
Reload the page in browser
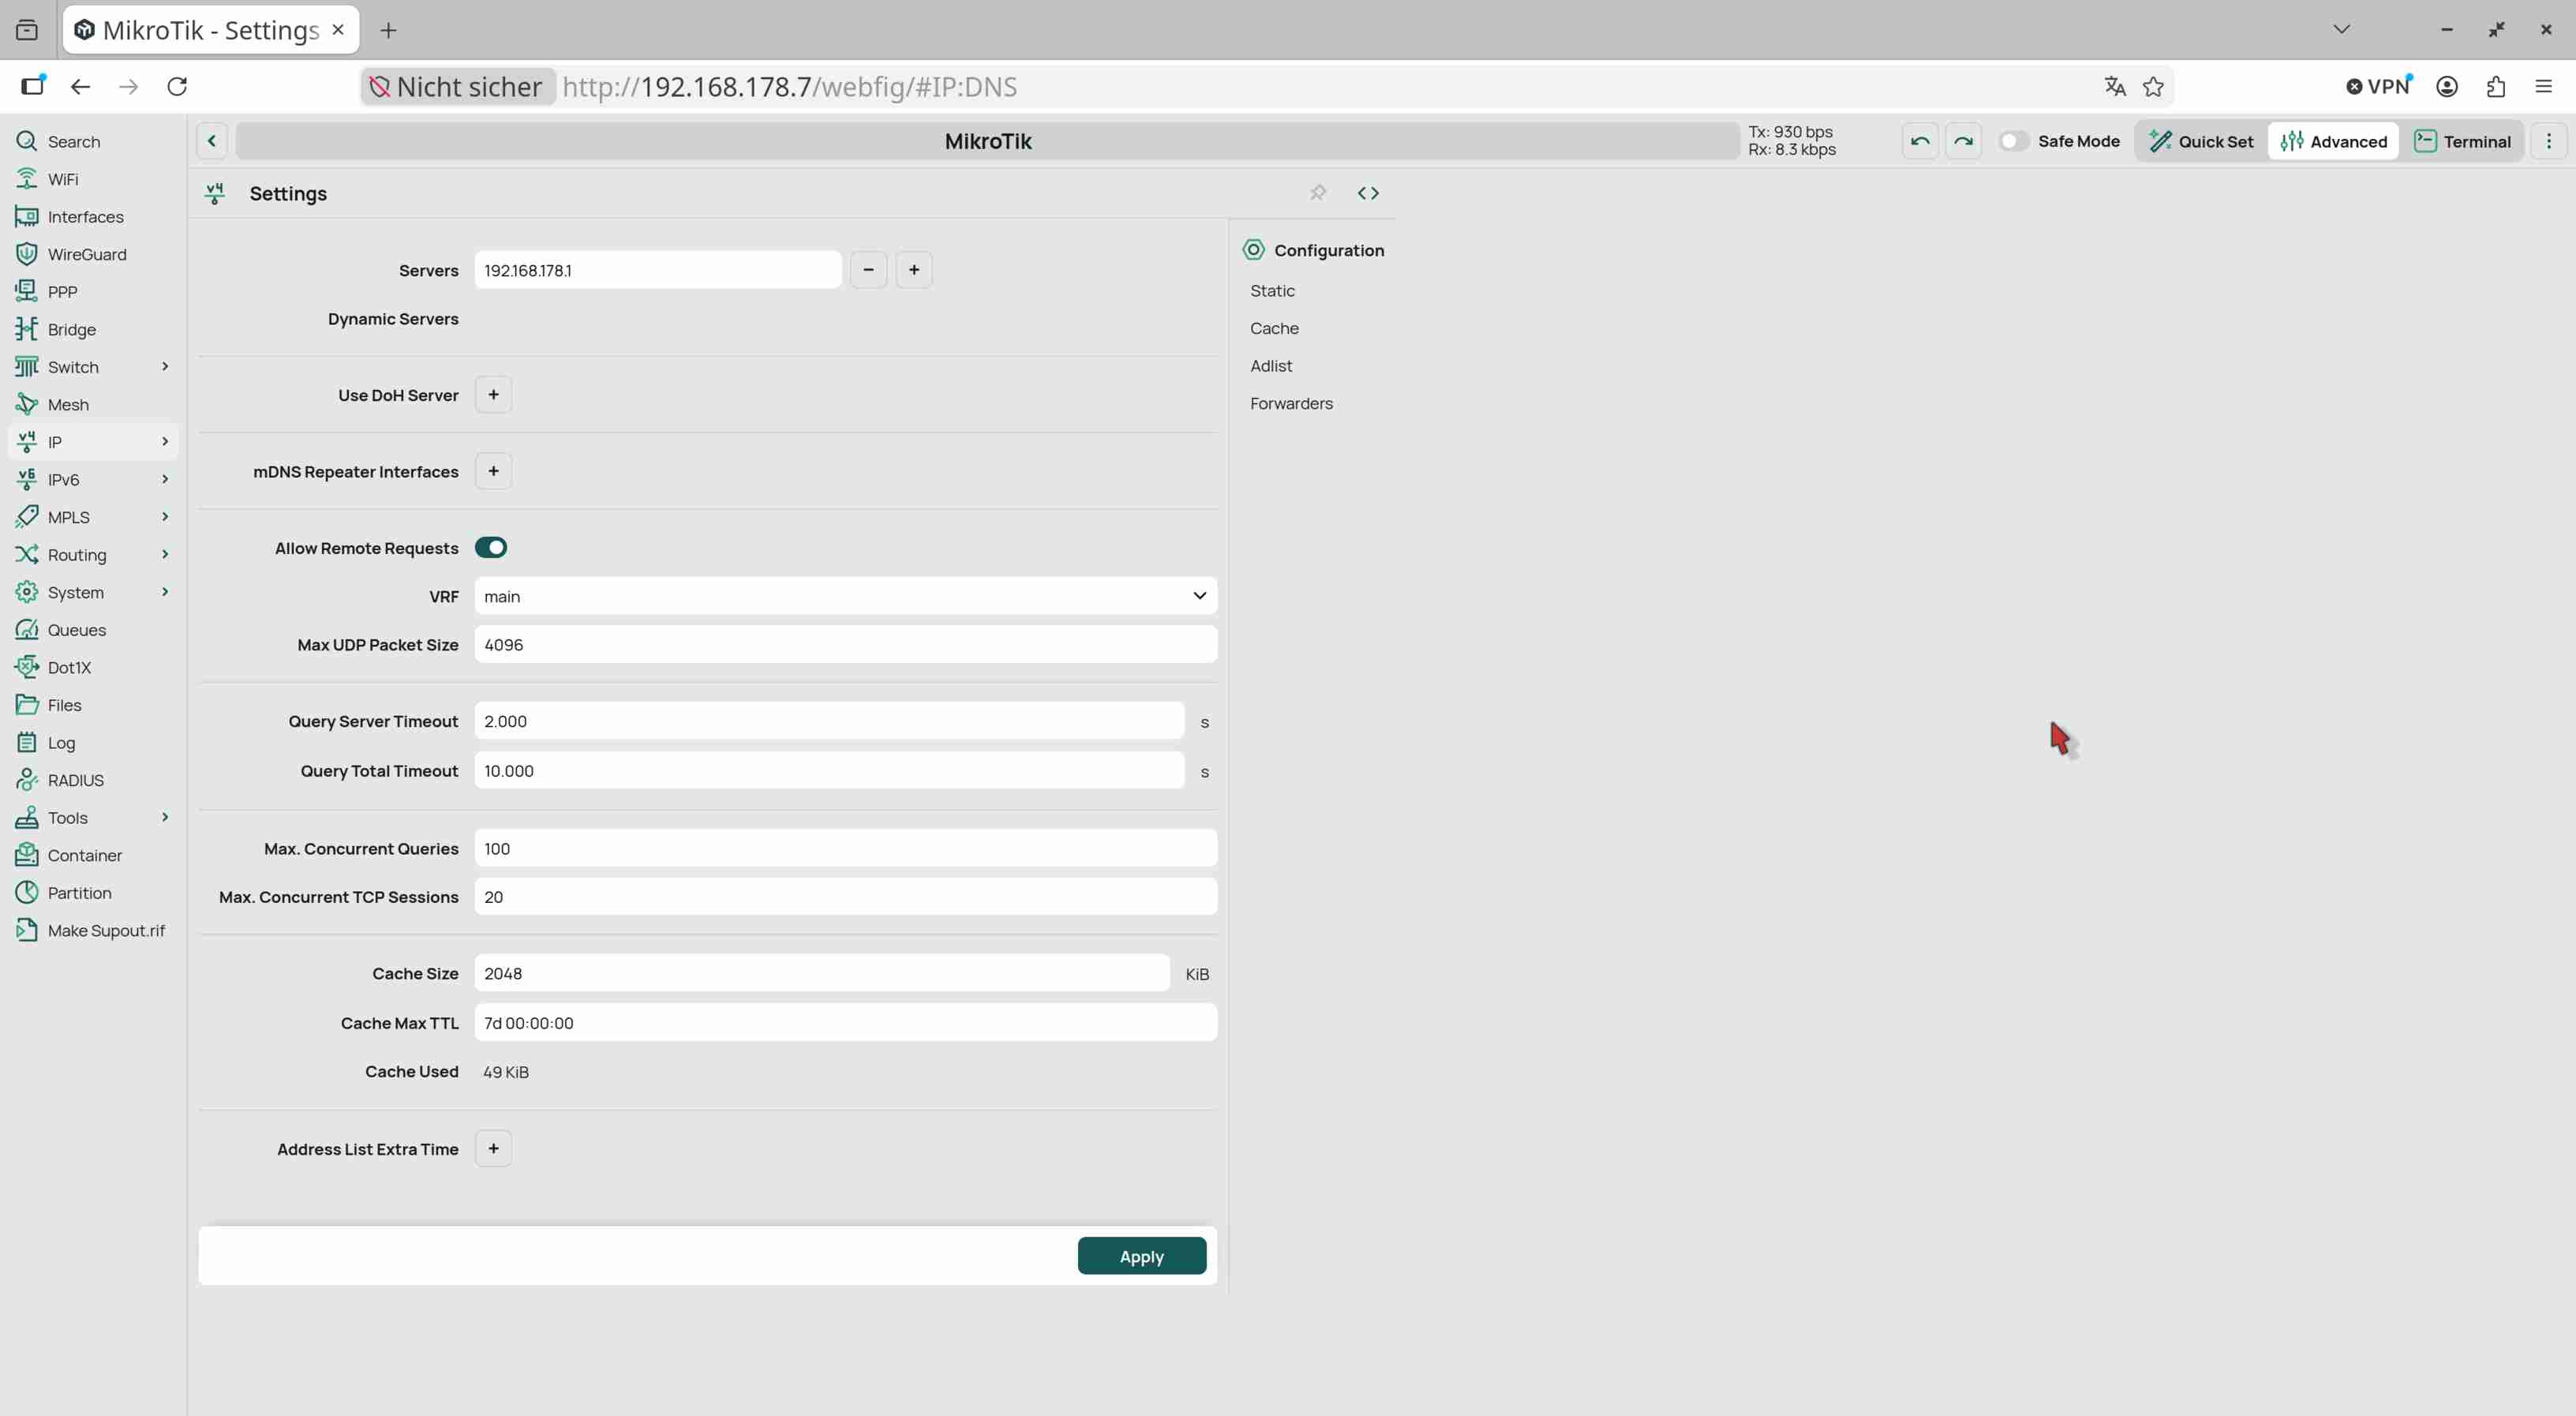pos(177,86)
